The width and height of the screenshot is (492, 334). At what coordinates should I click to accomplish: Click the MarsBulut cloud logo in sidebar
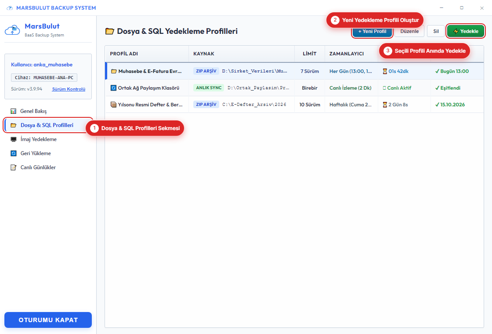pos(13,30)
